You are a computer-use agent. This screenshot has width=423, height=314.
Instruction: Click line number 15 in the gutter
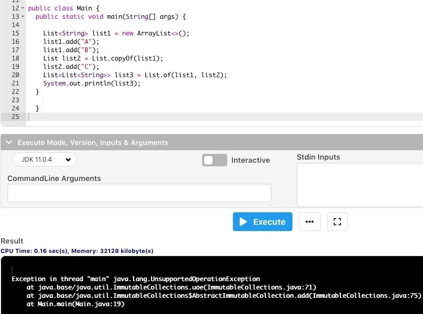(15, 33)
